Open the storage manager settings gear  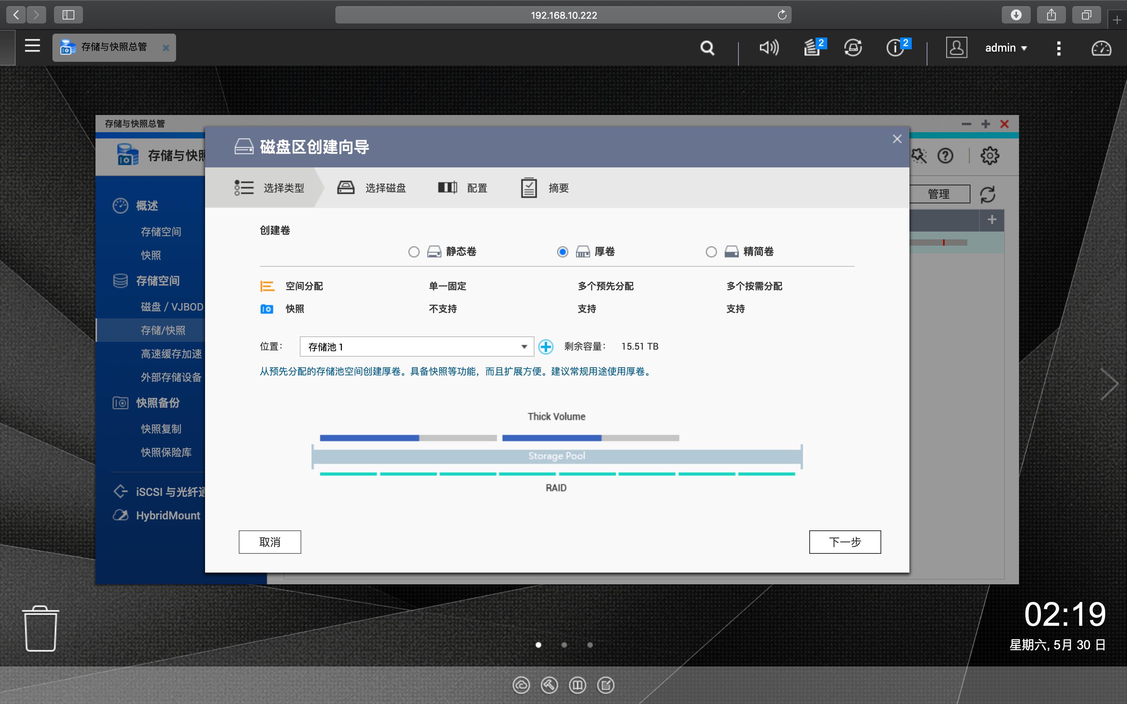990,156
